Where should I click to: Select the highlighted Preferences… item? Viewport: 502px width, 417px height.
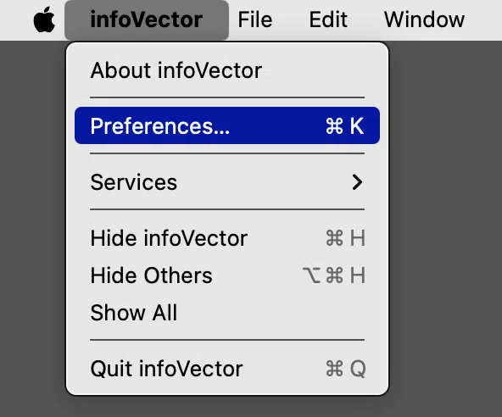pyautogui.click(x=227, y=125)
